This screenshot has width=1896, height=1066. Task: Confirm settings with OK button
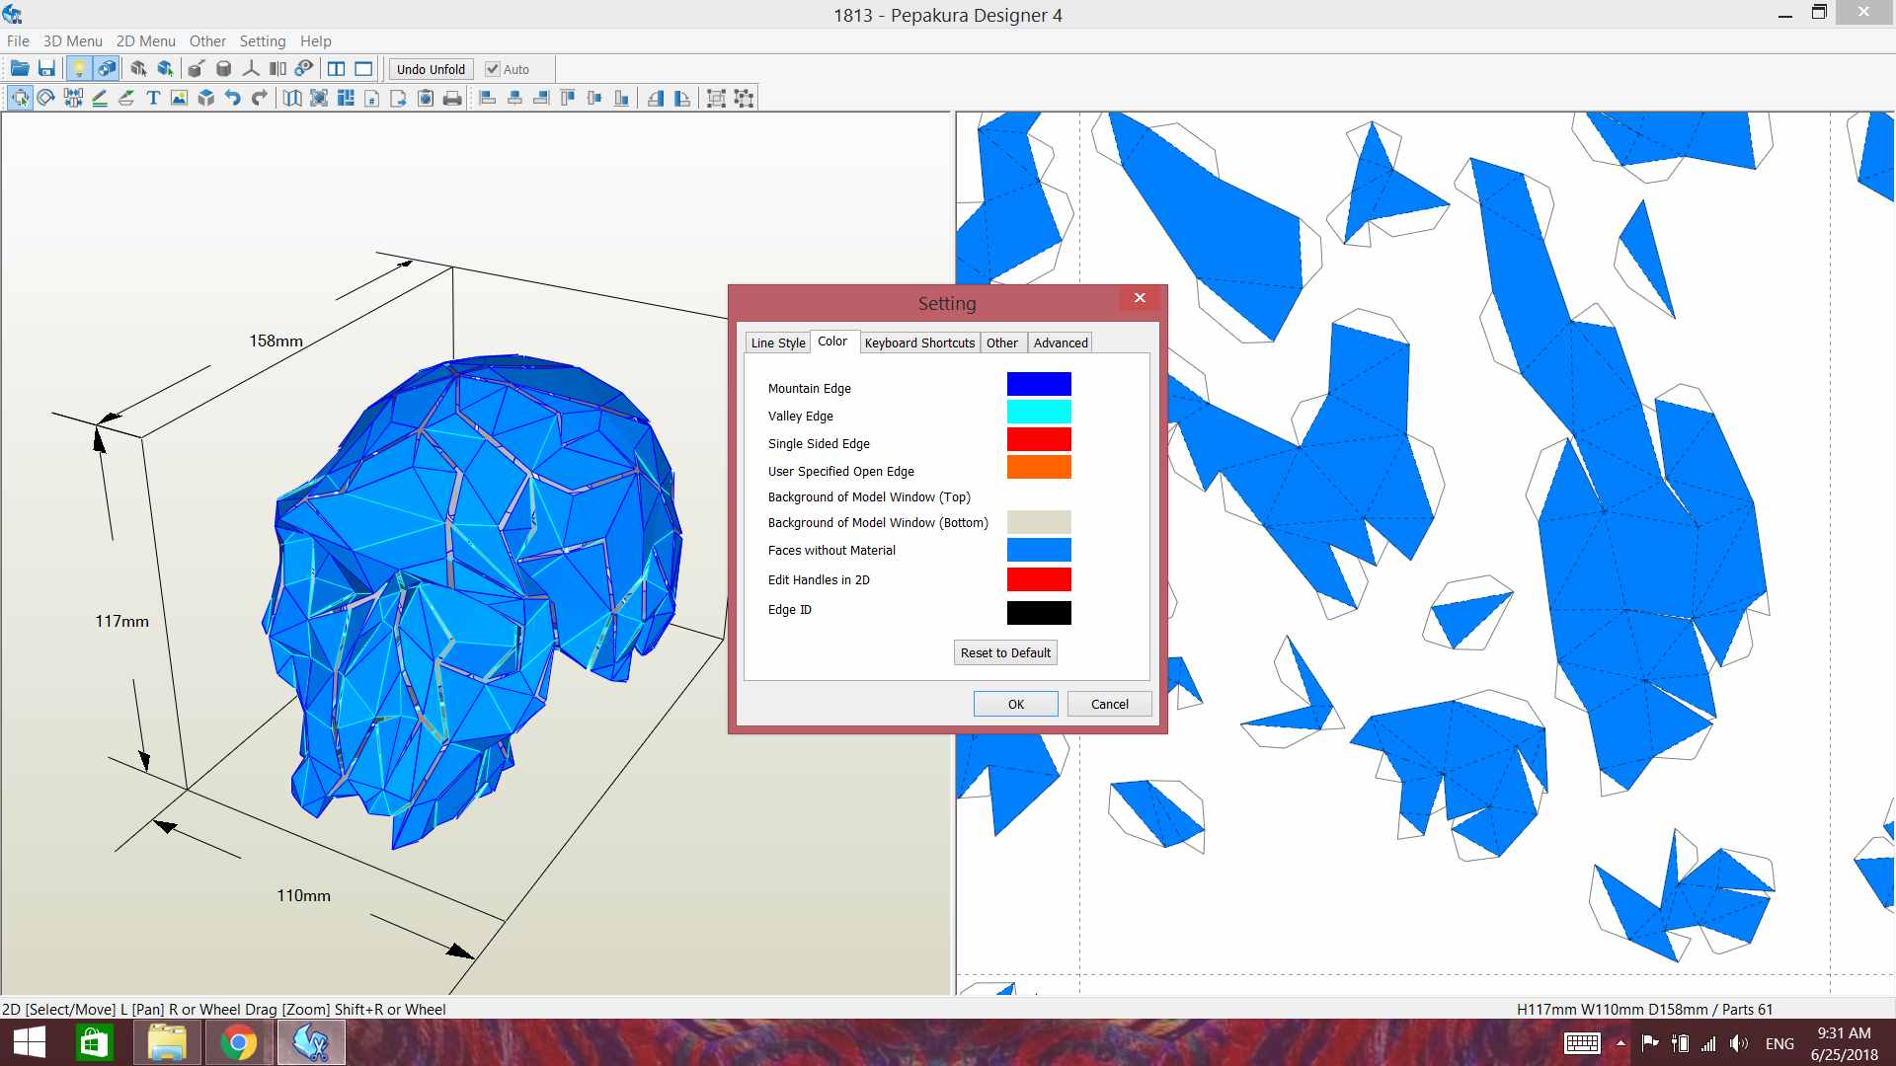pyautogui.click(x=1016, y=704)
